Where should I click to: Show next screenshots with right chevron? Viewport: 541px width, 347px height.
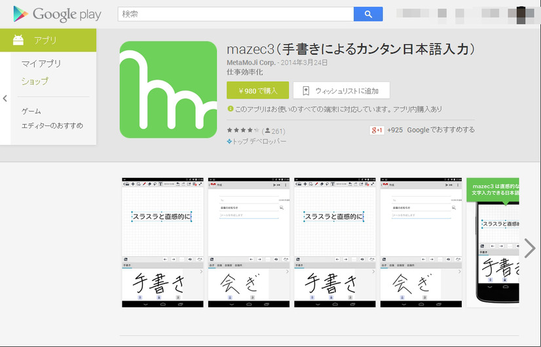tap(530, 248)
